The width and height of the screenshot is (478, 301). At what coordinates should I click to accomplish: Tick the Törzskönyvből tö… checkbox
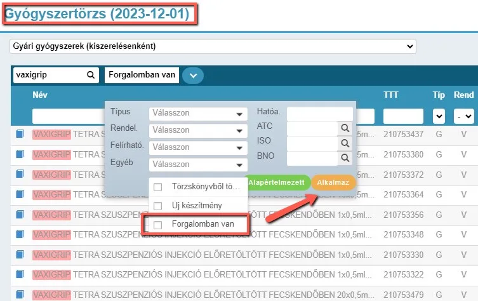[157, 187]
